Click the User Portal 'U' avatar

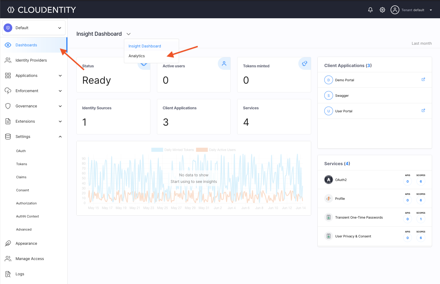329,111
